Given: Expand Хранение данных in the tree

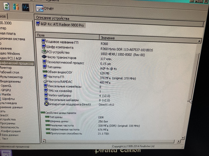Looking at the screenshot, I should click(11, 107).
